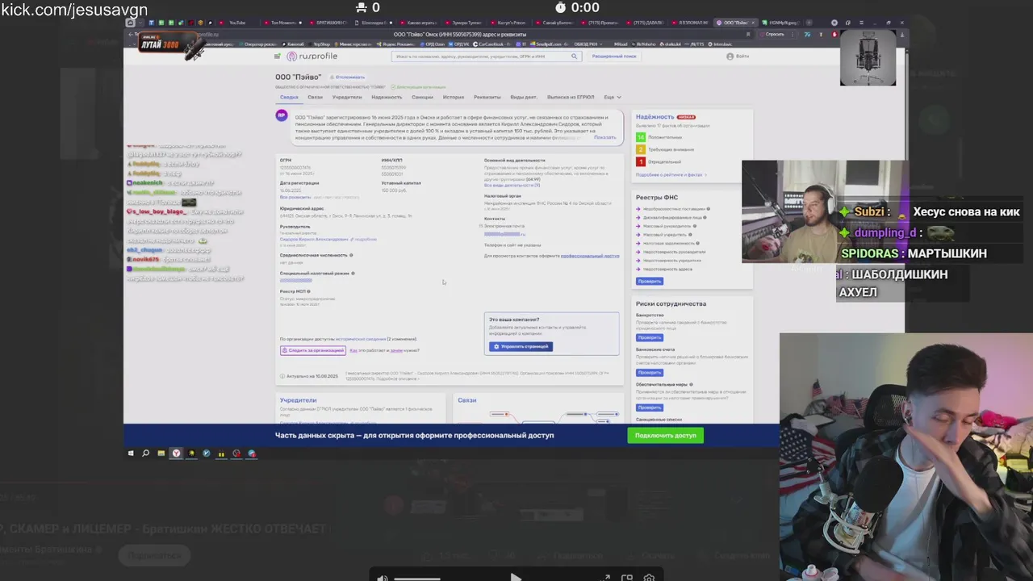
Task: Adjust the video player volume slider
Action: 417,579
